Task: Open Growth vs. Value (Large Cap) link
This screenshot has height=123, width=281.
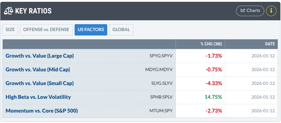Action: (x=40, y=56)
